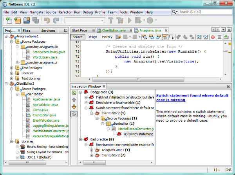Toggle Highlight Search in editor toolbar
The image size is (235, 175).
(x=165, y=37)
